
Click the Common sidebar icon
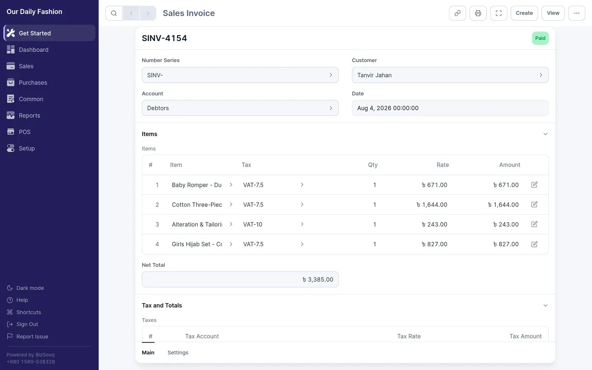pyautogui.click(x=11, y=99)
